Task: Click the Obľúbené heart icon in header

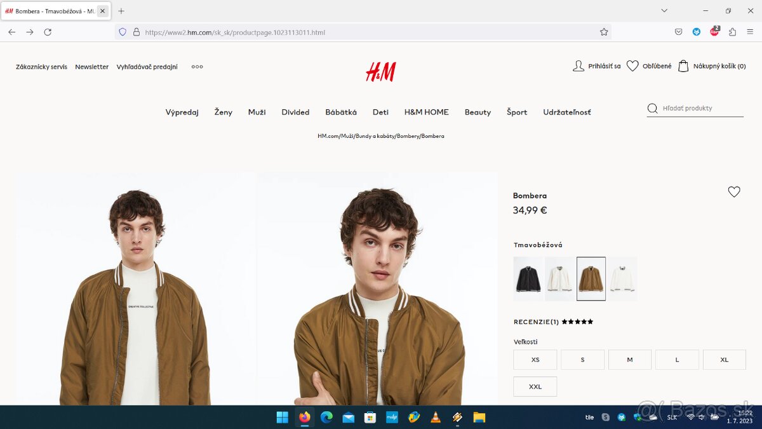Action: point(632,66)
